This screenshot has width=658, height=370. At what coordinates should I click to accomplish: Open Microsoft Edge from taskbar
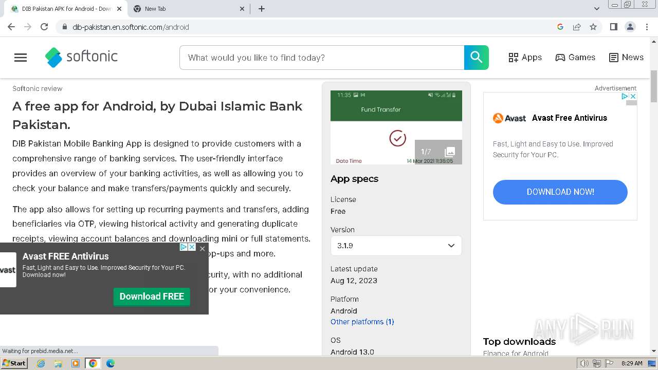click(x=111, y=363)
